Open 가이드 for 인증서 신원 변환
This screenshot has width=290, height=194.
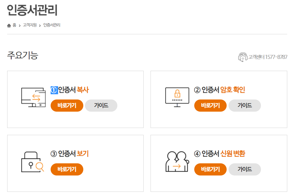coord(245,169)
